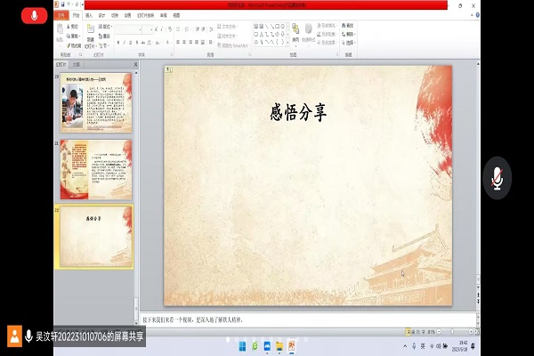Switch to the Insert ribbon tab
534x356 pixels.
(88, 15)
